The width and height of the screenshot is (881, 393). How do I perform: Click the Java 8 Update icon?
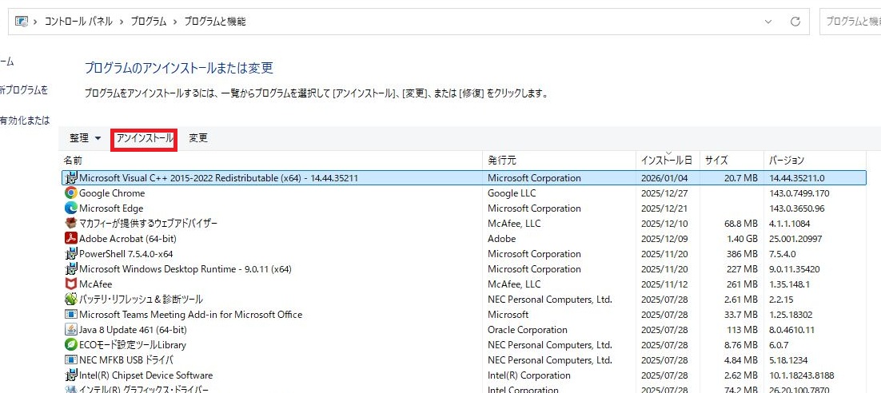point(70,330)
